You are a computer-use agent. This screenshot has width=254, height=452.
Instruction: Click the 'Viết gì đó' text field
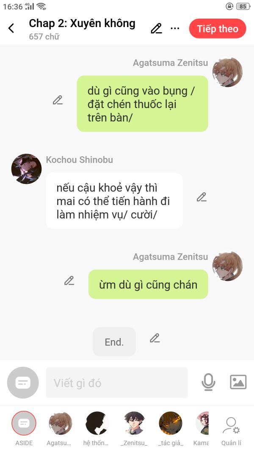pos(117,383)
